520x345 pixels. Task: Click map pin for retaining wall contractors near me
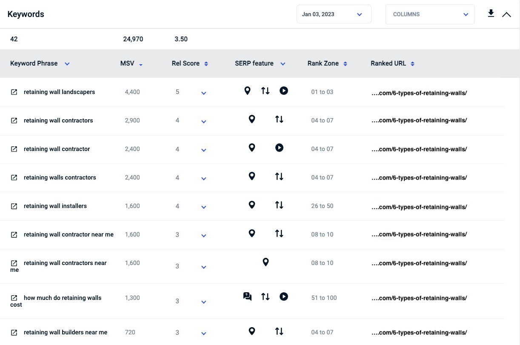(266, 262)
